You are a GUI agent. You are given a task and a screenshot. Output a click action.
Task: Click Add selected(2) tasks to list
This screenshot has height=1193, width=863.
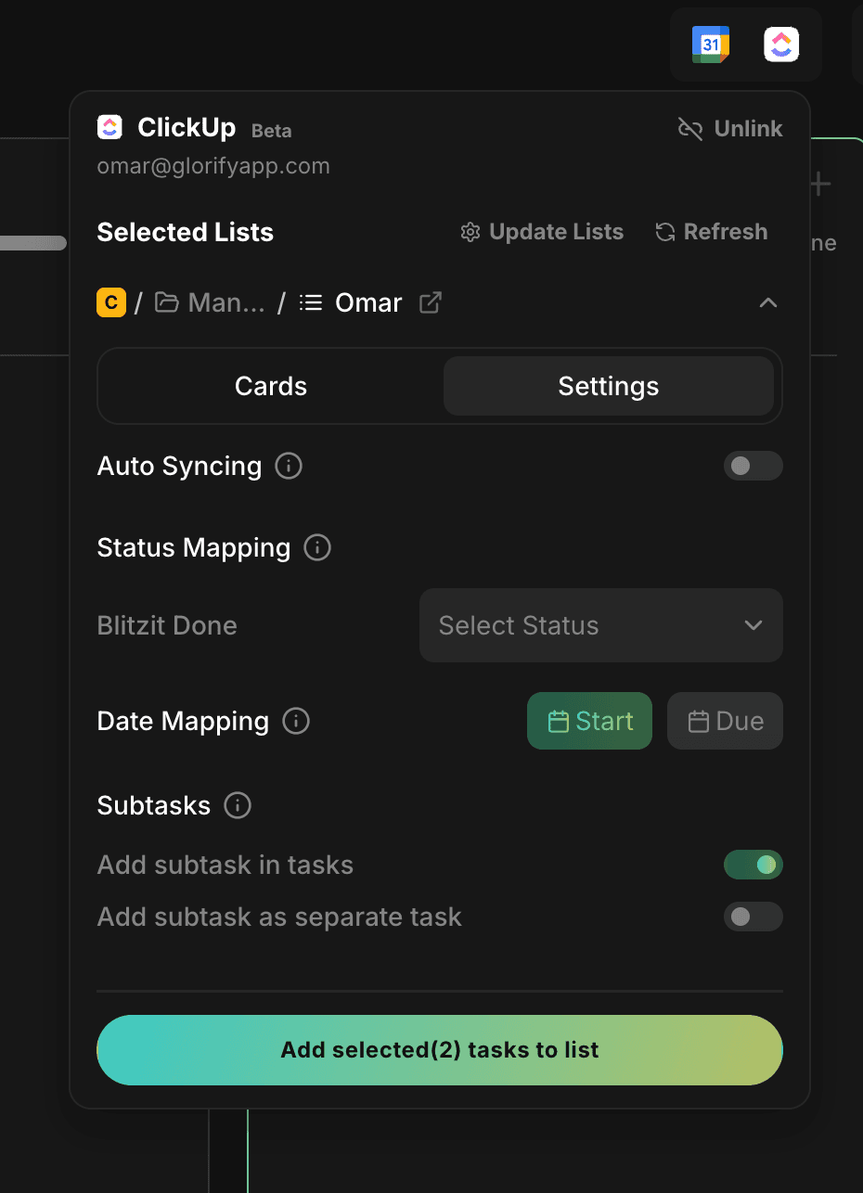pyautogui.click(x=440, y=1050)
